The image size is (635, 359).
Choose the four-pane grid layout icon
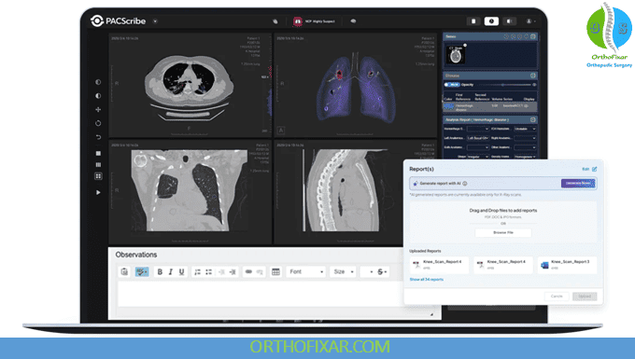click(98, 176)
